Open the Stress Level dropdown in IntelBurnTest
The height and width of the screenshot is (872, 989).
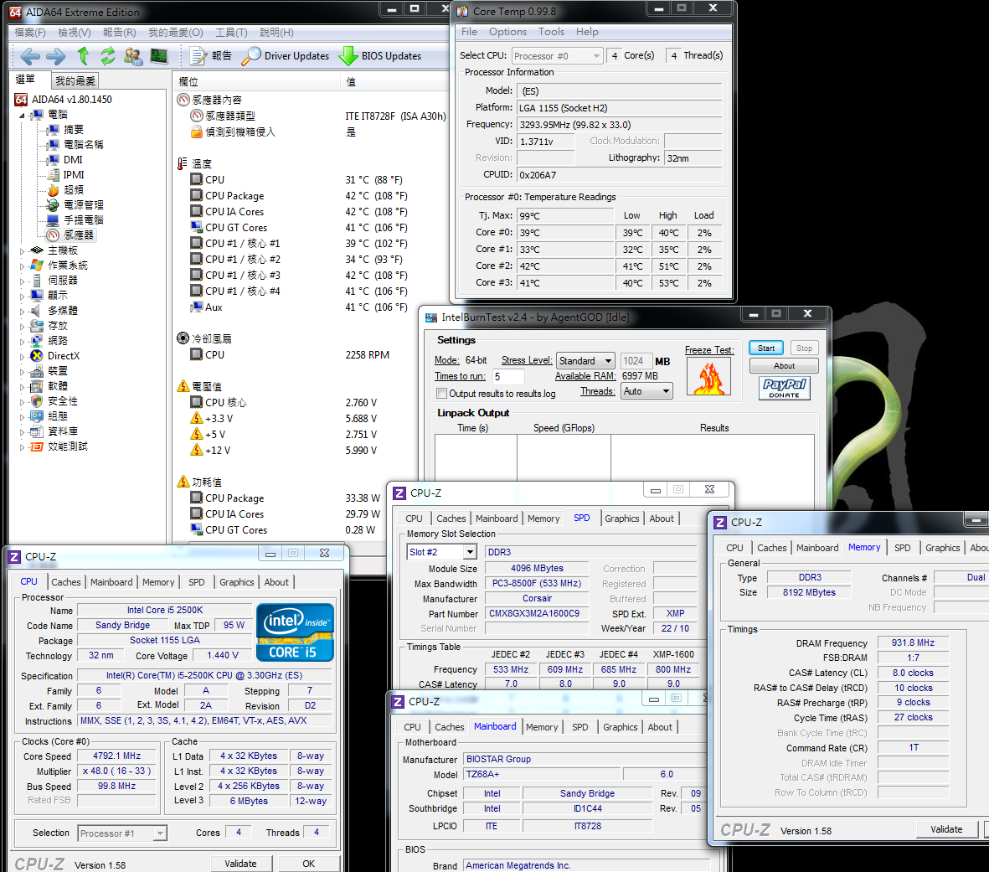(x=585, y=361)
